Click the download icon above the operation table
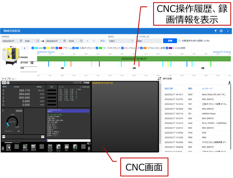Viewport: 233px width, 178px height. click(x=230, y=83)
